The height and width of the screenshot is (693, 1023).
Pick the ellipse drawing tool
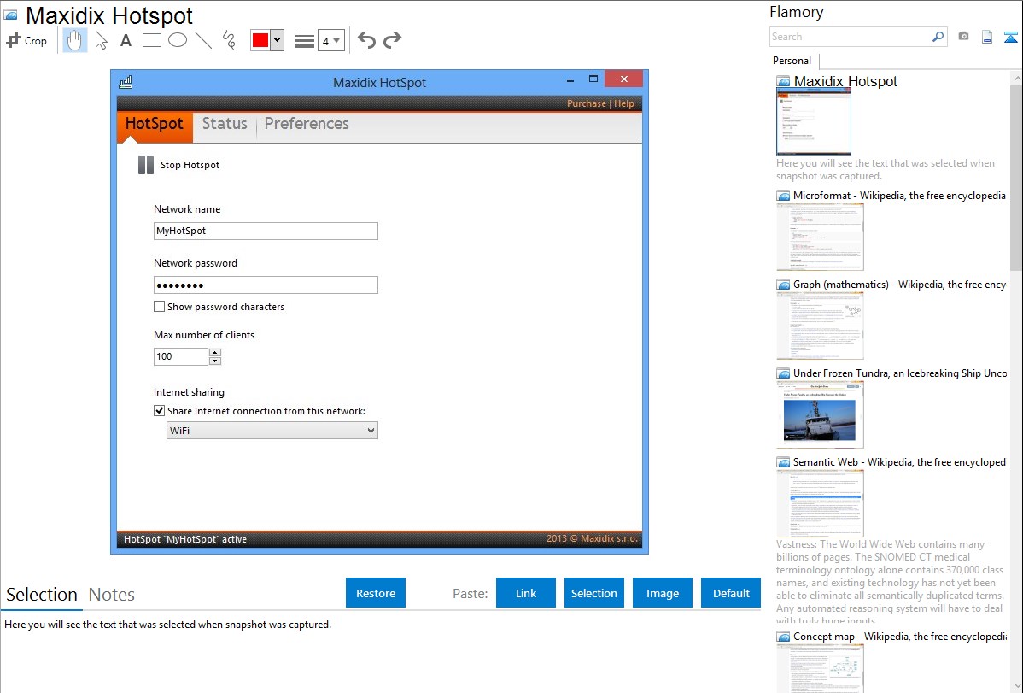click(x=178, y=40)
